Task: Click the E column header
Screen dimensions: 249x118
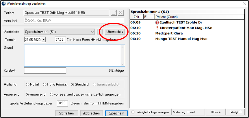Action: pos(149,17)
